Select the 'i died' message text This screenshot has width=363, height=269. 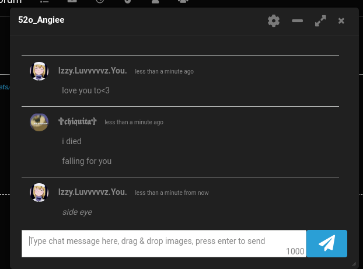(72, 141)
